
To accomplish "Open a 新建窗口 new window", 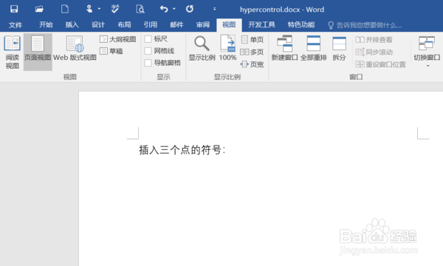I will (x=284, y=48).
